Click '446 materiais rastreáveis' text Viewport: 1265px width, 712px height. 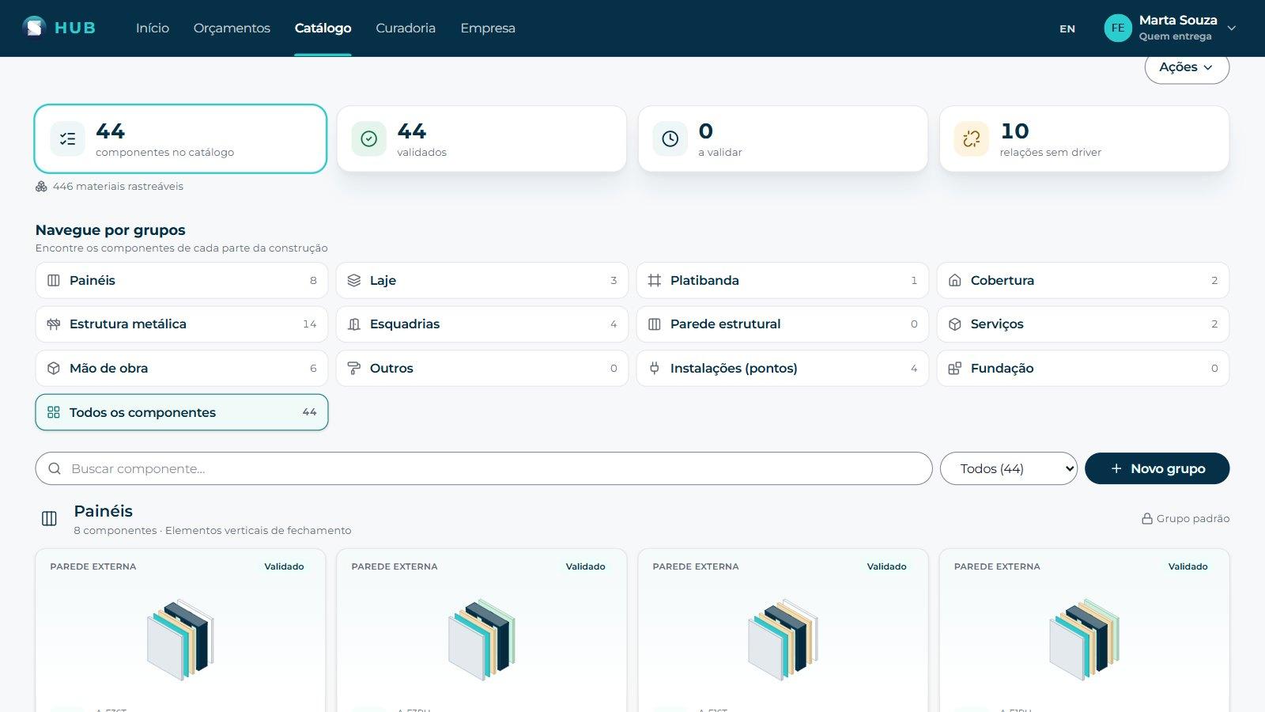tap(118, 187)
